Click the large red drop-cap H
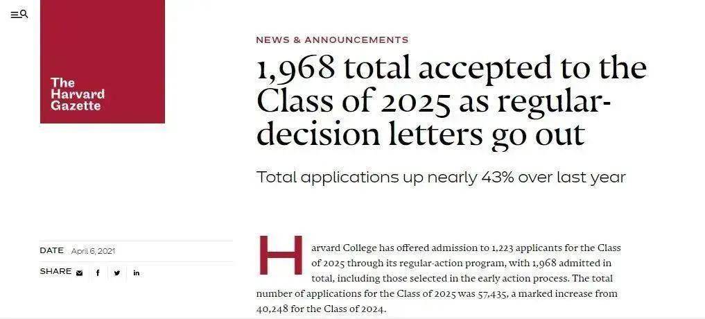The image size is (705, 319). point(280,255)
